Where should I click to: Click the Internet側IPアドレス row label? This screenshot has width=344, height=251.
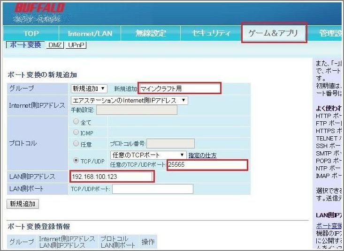[37, 105]
